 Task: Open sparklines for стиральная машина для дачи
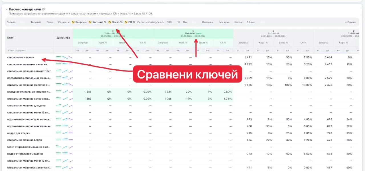64,105
